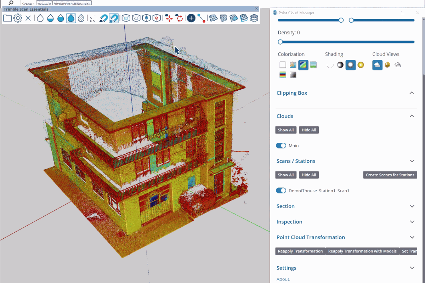The height and width of the screenshot is (283, 425).
Task: Disable the Main cloud toggle
Action: tap(281, 146)
